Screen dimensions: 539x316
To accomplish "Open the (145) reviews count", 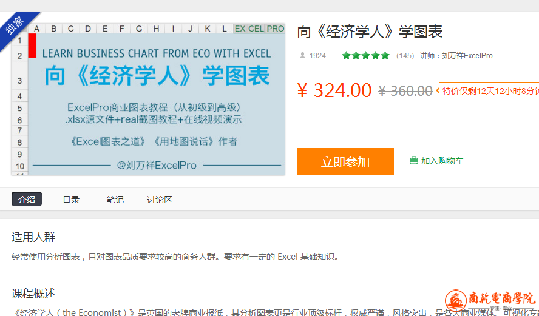I will 405,56.
